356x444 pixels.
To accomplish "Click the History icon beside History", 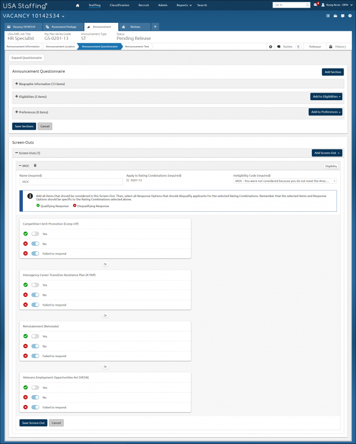I will 330,47.
